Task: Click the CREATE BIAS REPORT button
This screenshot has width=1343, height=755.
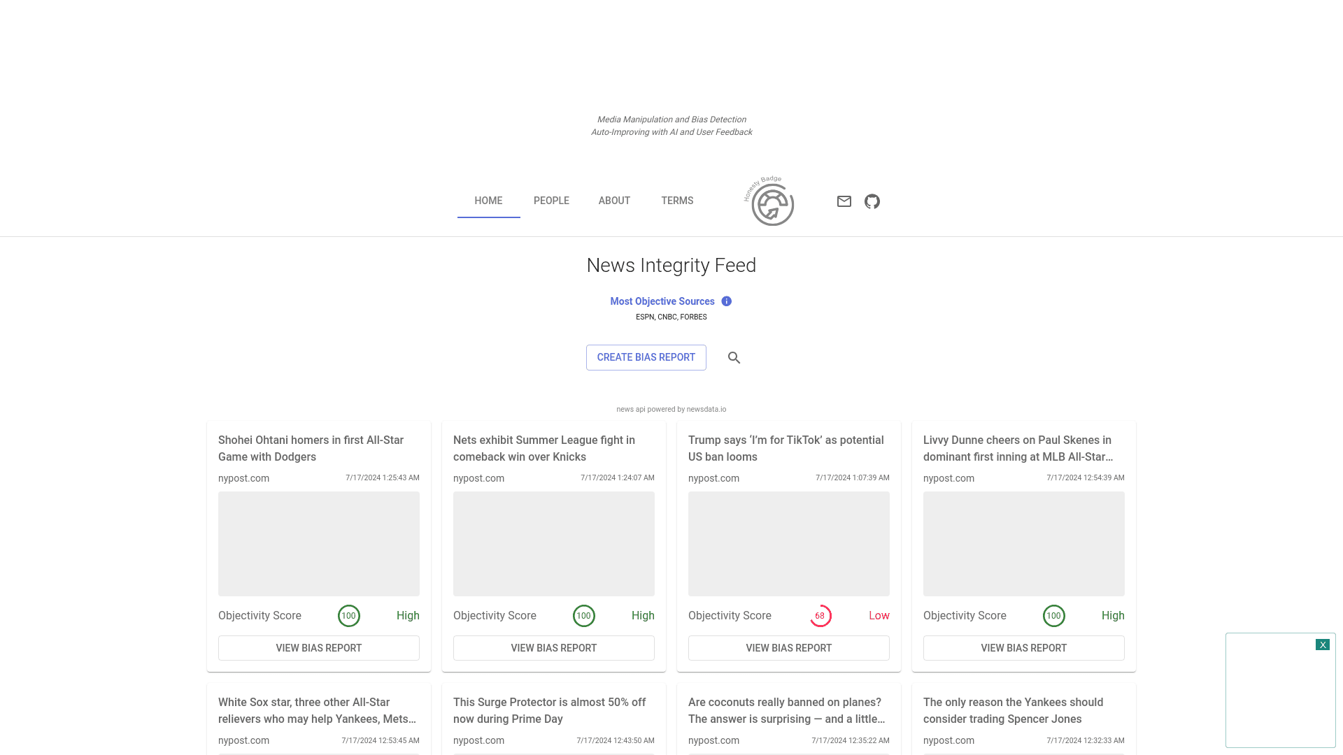Action: [646, 357]
